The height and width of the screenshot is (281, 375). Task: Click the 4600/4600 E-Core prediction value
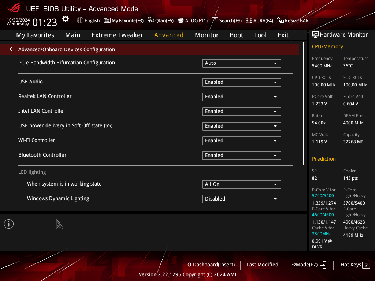(323, 215)
